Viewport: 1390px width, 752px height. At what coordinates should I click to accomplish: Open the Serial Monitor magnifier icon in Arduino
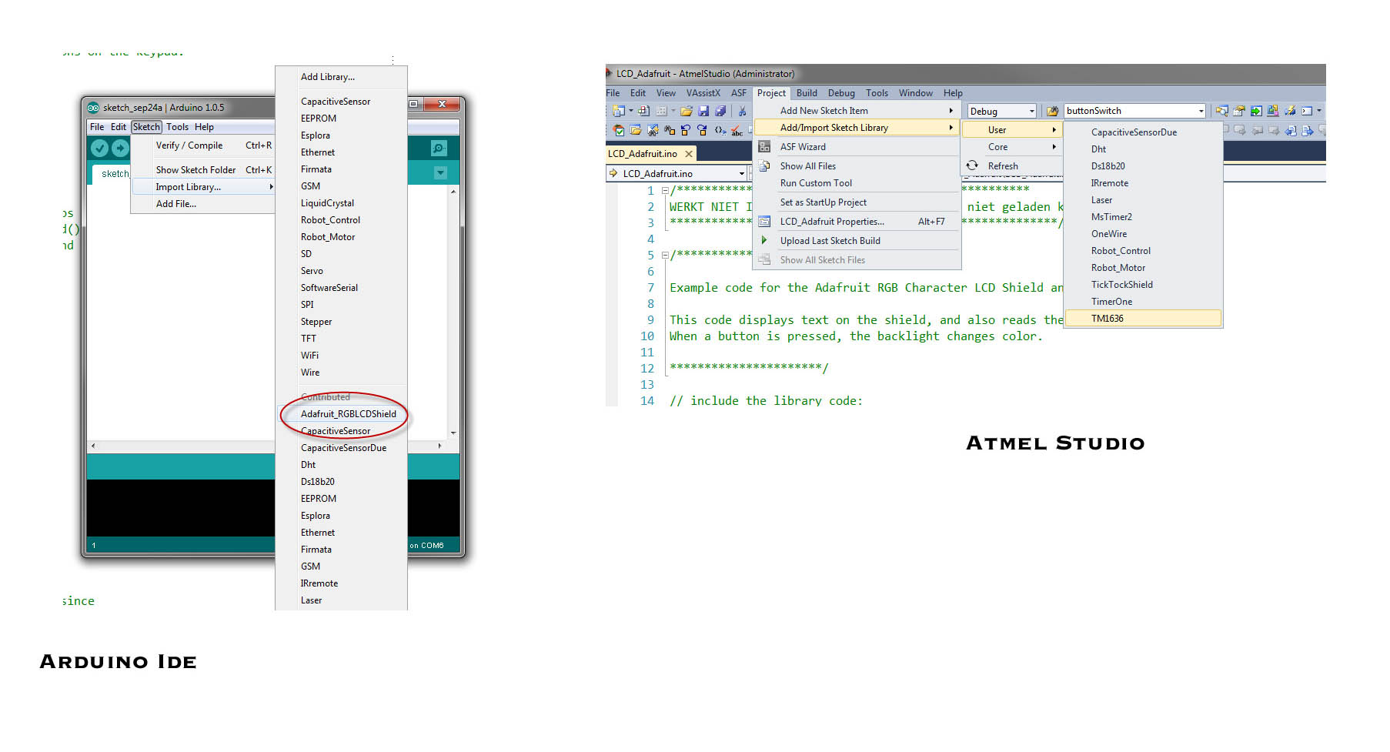[439, 148]
